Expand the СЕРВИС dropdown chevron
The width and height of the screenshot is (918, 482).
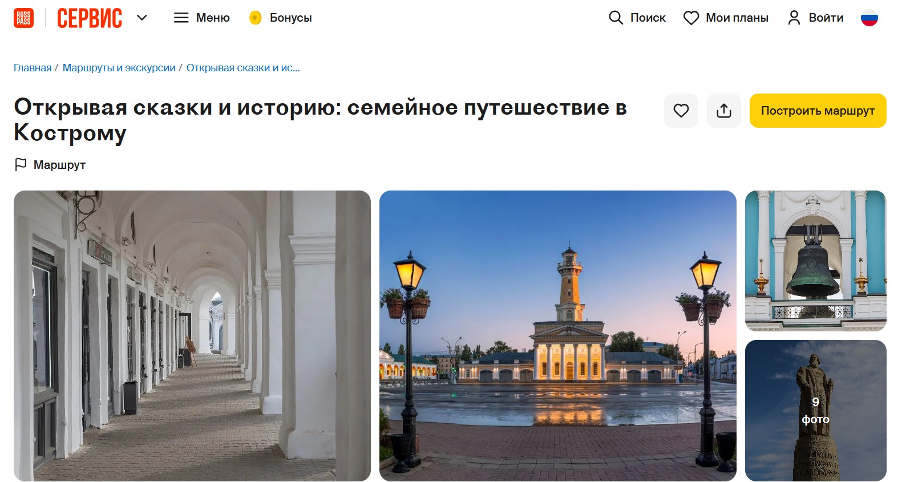pos(142,18)
